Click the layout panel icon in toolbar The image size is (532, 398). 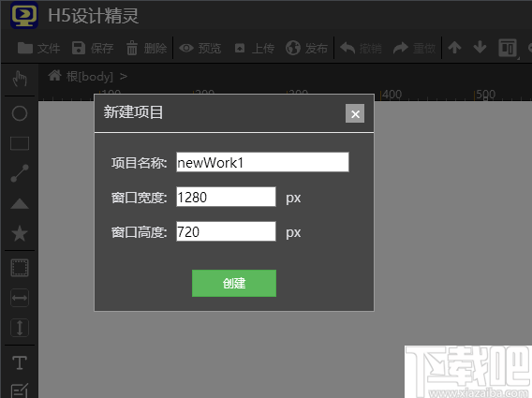(508, 48)
